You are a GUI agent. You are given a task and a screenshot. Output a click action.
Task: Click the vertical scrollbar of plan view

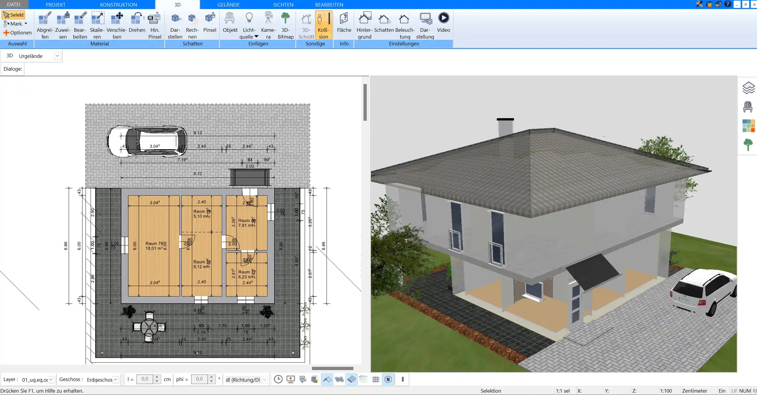click(365, 102)
